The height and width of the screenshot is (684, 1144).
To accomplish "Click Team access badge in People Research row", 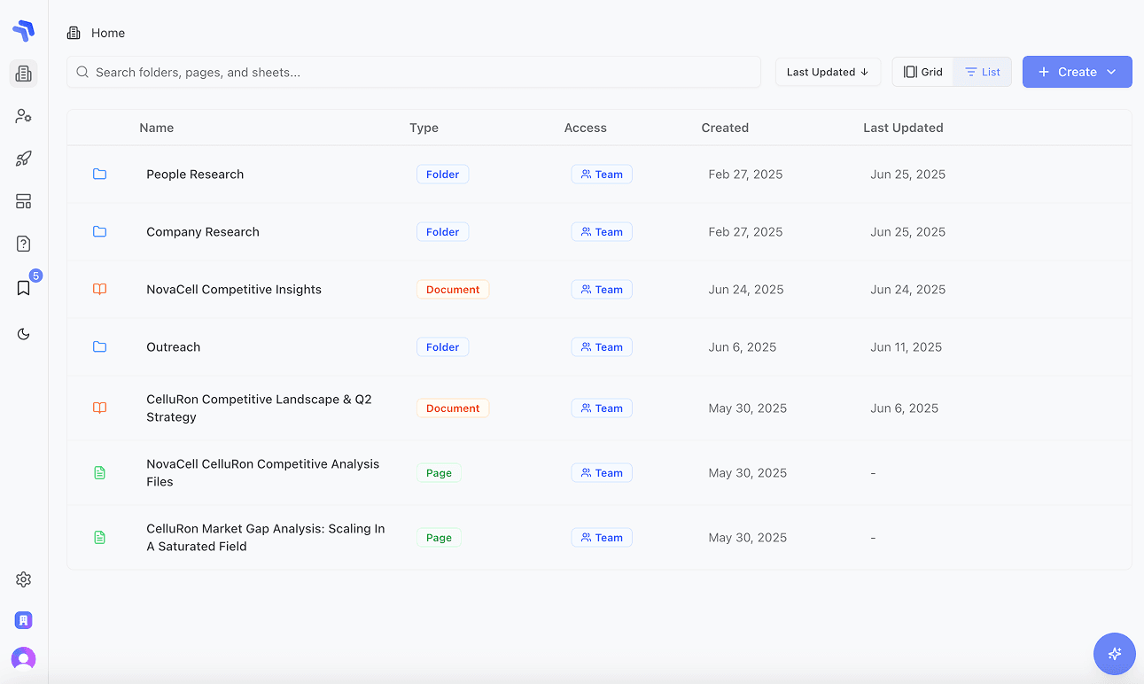I will click(602, 175).
